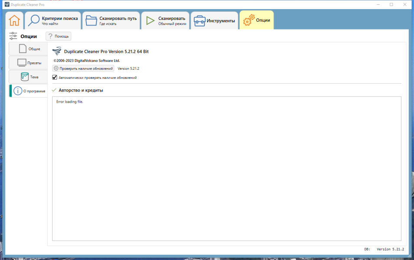Screen dimensions: 414x260
Task: Open the Критерии поиска tab
Action: [x=53, y=20]
